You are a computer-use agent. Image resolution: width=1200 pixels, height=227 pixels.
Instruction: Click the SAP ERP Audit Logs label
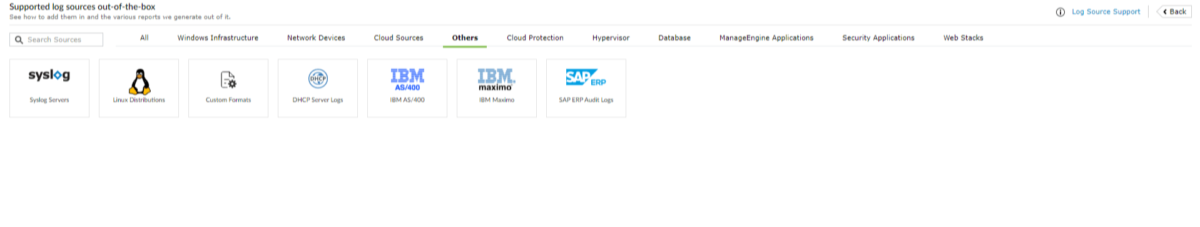[586, 100]
